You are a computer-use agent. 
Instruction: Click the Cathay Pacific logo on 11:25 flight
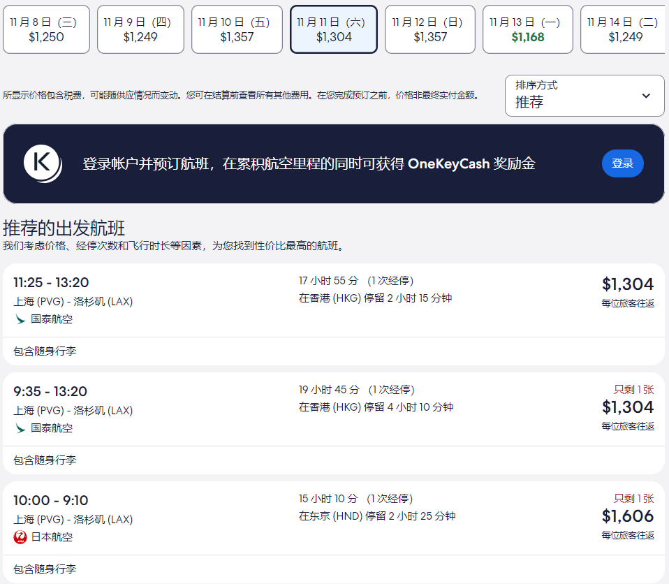pyautogui.click(x=20, y=319)
